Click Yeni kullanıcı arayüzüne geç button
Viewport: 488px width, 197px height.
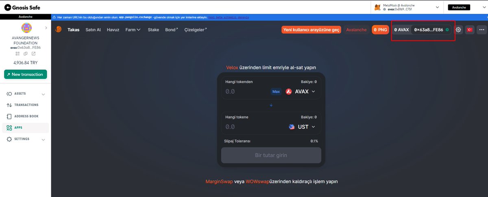312,30
